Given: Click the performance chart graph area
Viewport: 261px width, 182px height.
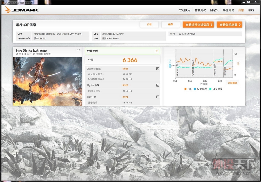Looking at the screenshot, I should tap(204, 63).
